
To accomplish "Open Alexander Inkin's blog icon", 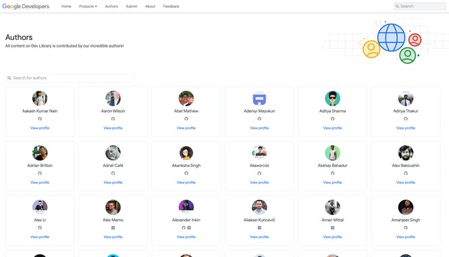I will [189, 228].
